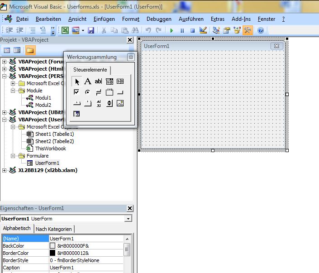This screenshot has height=273, width=319.
Task: Expand the VBAProject (UBit... node
Action: (x=4, y=112)
